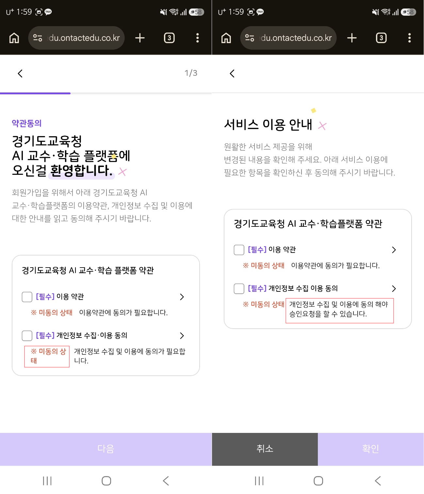Expand 개인정보 수집·이용 동의 chevron on left screen
Screen dimensions: 424x494
(182, 336)
